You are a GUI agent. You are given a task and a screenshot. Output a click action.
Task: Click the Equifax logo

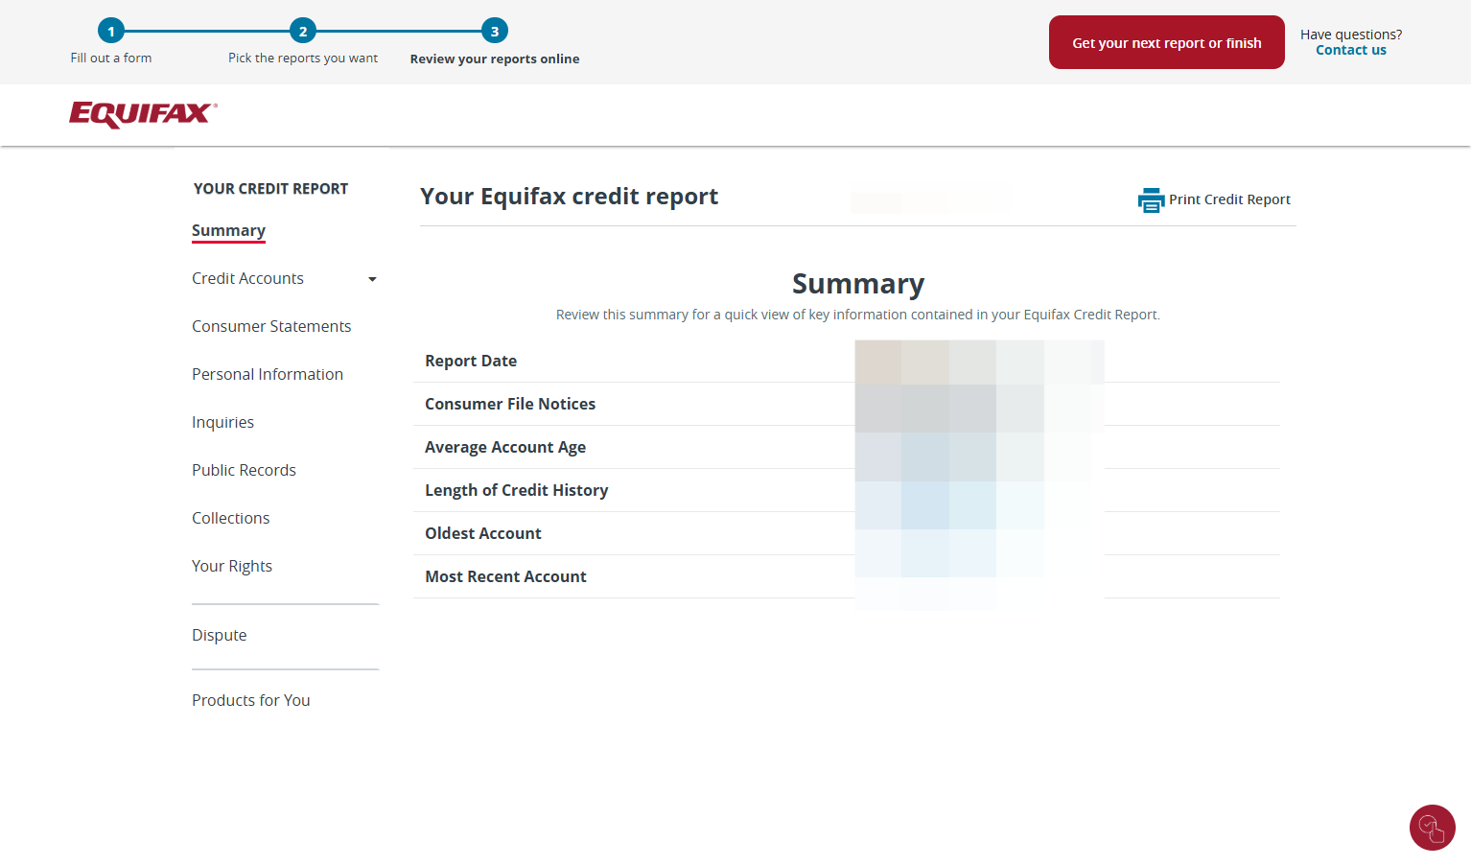tap(144, 114)
